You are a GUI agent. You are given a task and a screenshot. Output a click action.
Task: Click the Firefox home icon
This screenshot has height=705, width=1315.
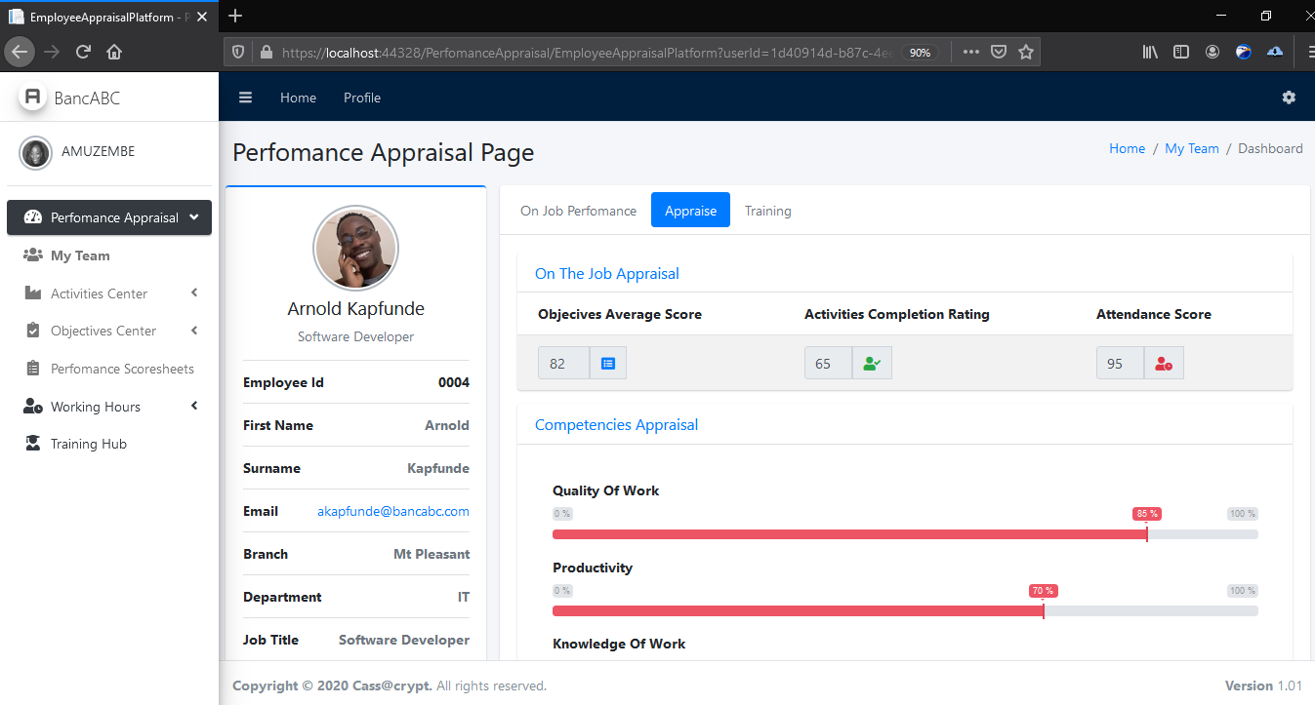click(114, 53)
